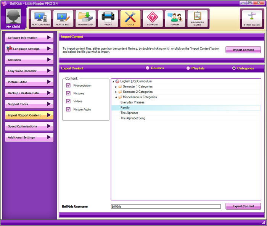267x226 pixels.
Task: Click the window resize grip
Action: pyautogui.click(x=264, y=223)
